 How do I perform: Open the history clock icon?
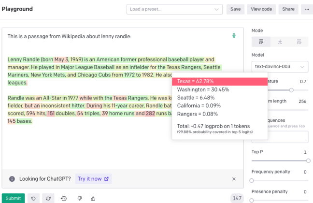coord(64,198)
